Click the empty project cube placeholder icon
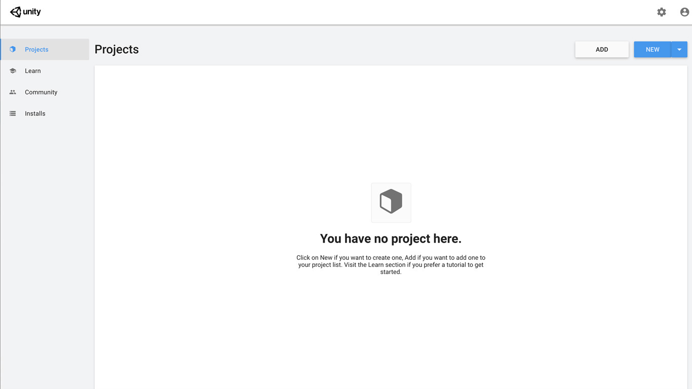The width and height of the screenshot is (692, 389). tap(391, 203)
